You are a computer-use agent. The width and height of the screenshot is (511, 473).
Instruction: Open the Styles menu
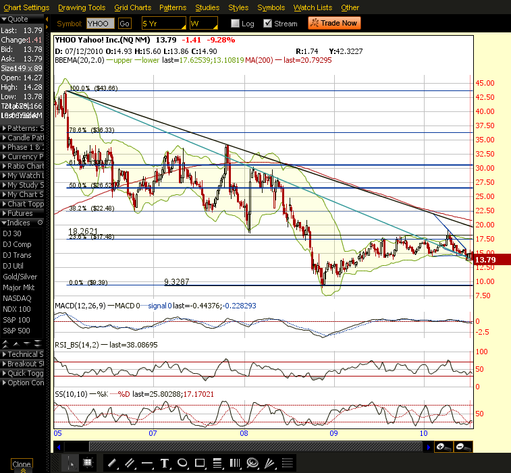(x=238, y=7)
